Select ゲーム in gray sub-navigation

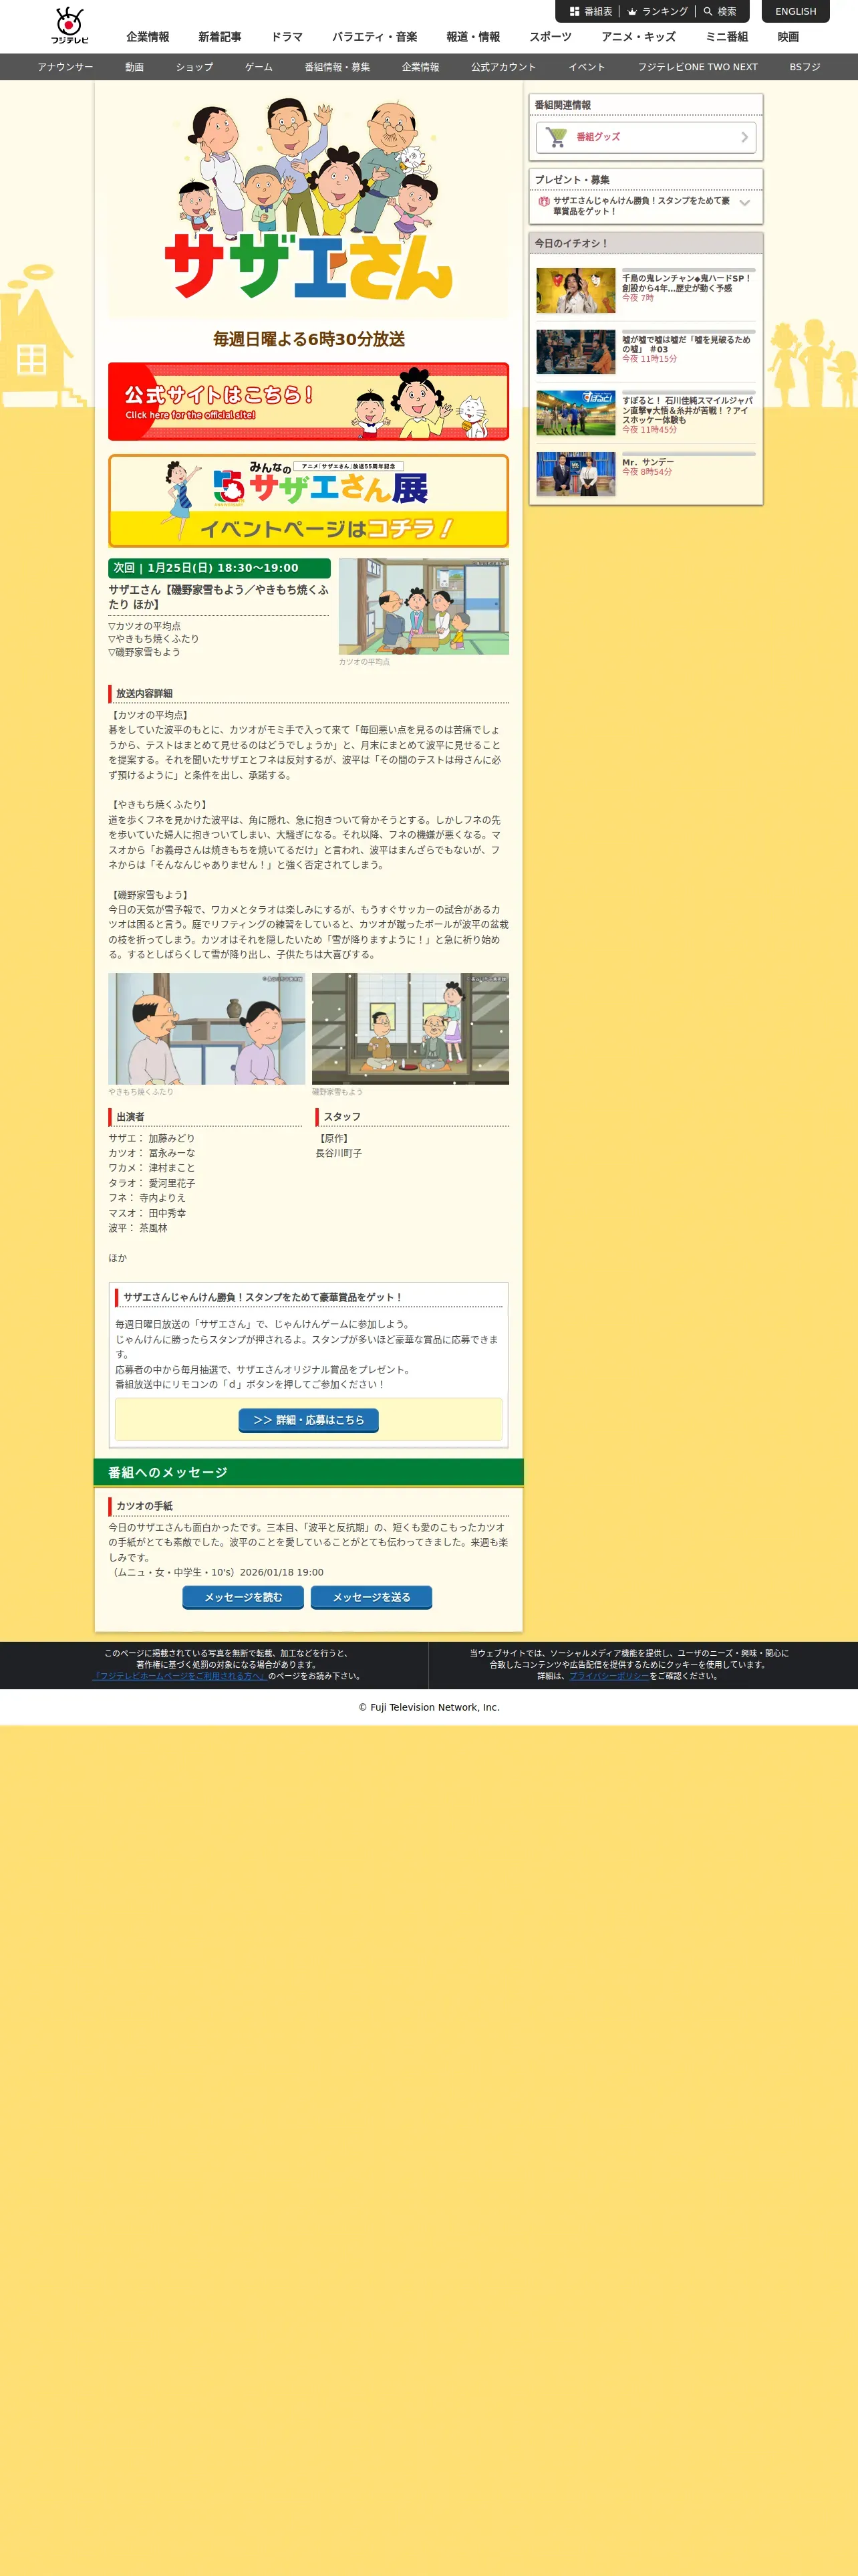click(x=259, y=67)
